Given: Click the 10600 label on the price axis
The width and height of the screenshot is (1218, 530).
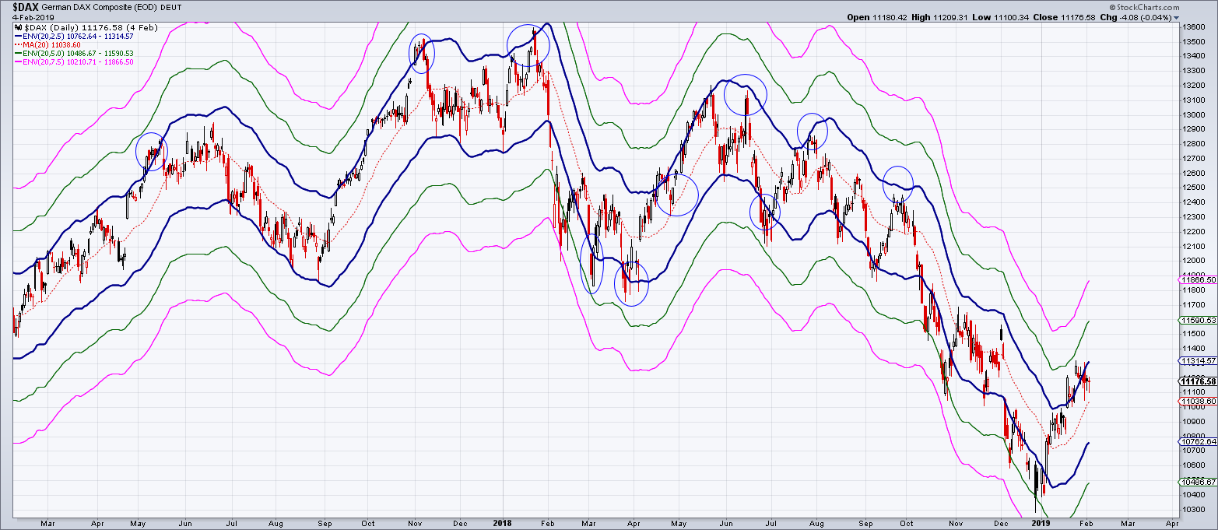Looking at the screenshot, I should pos(1195,465).
